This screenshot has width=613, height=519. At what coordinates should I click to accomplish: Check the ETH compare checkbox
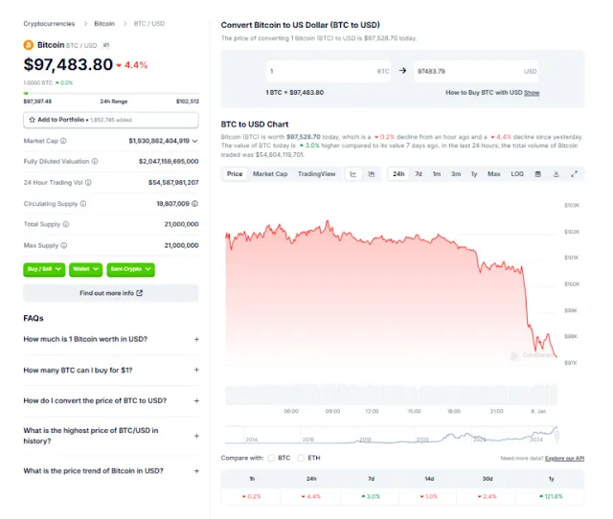[x=302, y=459]
